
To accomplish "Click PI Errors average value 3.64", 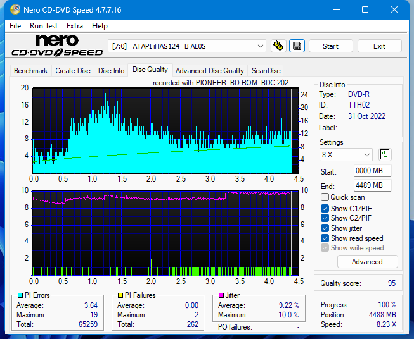I will [91, 305].
